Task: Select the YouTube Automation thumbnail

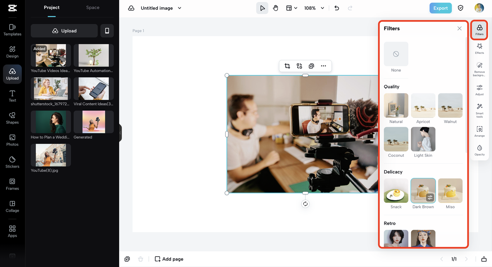Action: [x=93, y=55]
